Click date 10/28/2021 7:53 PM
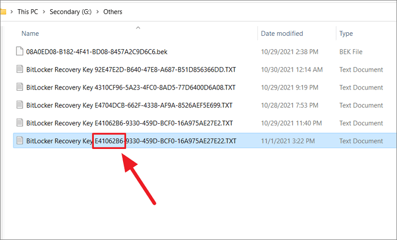Image resolution: width=397 pixels, height=240 pixels. tap(289, 105)
